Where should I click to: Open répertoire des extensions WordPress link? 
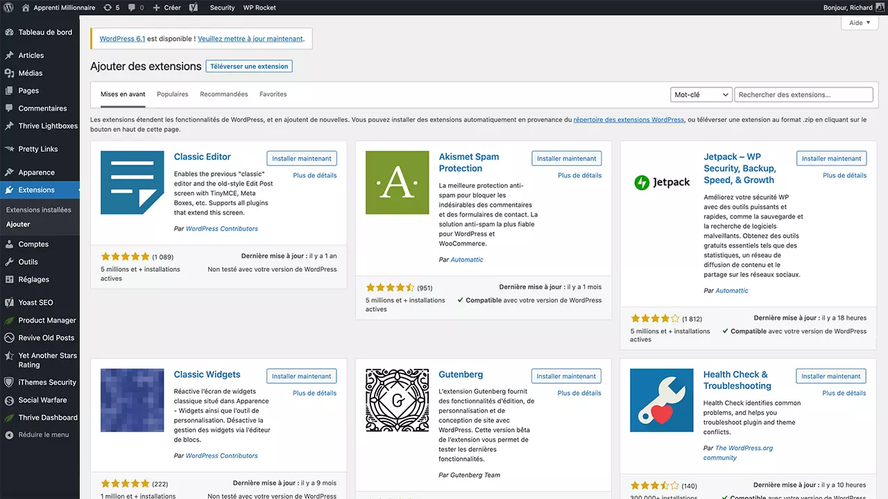(629, 120)
